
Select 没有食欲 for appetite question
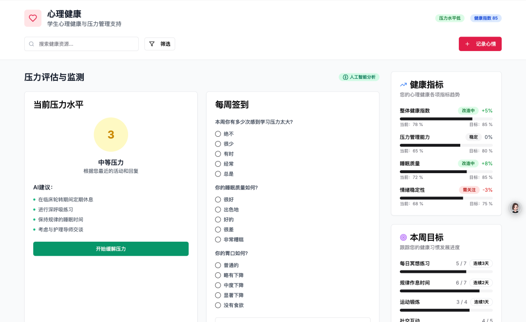[x=218, y=305]
